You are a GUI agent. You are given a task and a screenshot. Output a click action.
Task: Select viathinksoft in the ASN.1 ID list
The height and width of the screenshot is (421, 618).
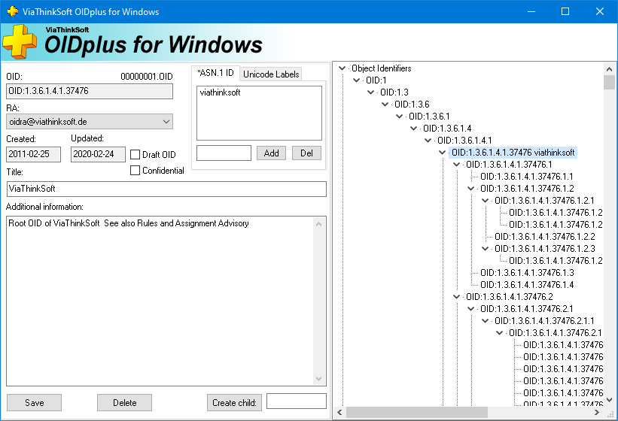(x=220, y=92)
